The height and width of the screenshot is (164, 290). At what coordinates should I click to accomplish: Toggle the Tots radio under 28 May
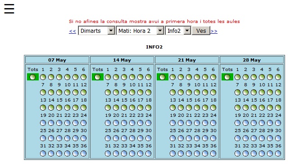[x=227, y=77]
